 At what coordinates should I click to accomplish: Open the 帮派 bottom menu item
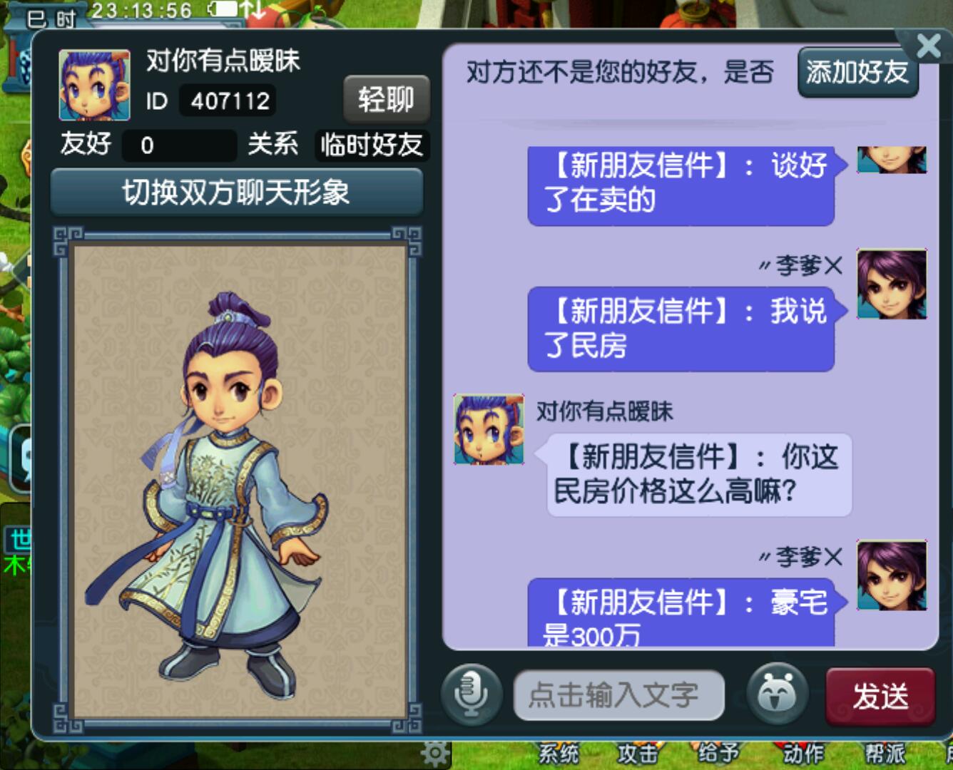click(x=885, y=754)
